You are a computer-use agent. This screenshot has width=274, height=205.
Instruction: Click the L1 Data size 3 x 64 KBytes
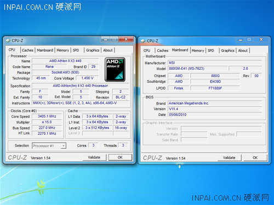(x=97, y=116)
